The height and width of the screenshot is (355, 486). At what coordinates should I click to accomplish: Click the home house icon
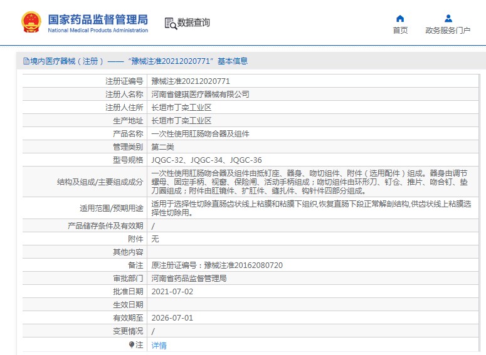(400, 19)
